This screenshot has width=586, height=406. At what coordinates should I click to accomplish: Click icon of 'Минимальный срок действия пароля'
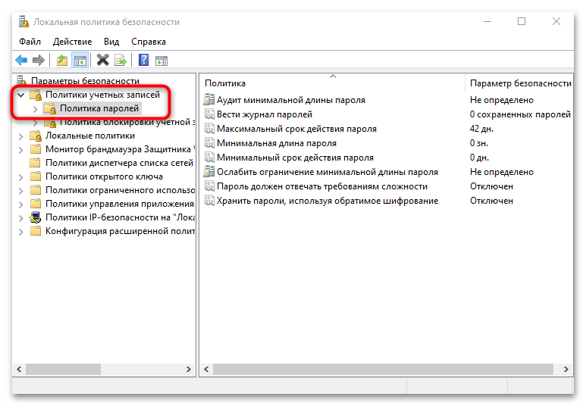pyautogui.click(x=209, y=158)
